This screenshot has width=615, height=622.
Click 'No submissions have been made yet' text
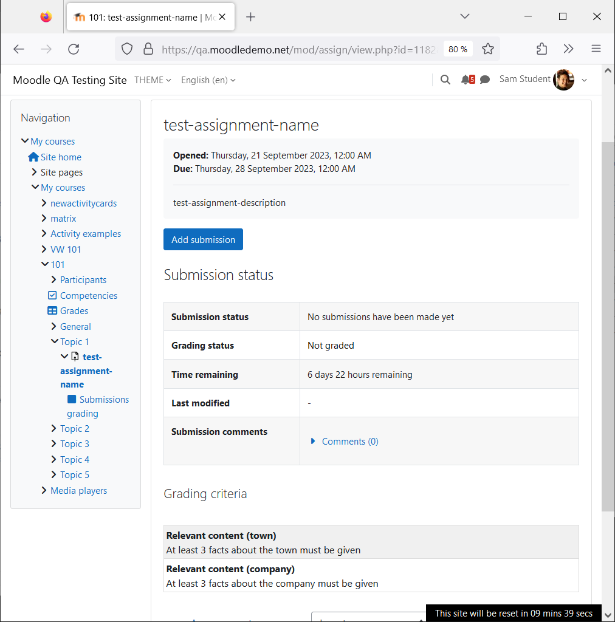[380, 317]
